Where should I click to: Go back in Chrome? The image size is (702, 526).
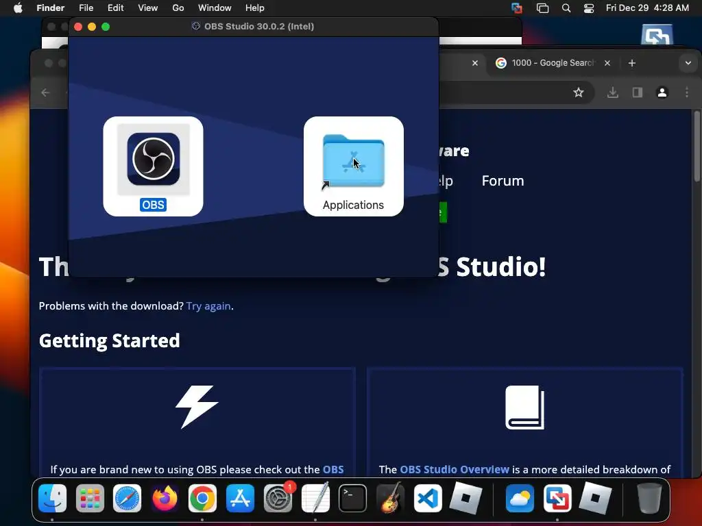[x=45, y=92]
